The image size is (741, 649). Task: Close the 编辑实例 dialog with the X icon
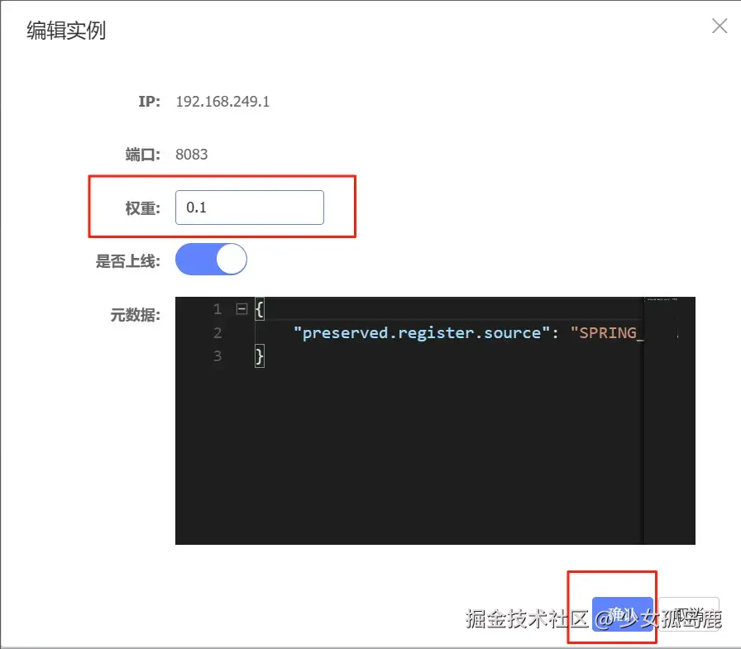coord(719,26)
